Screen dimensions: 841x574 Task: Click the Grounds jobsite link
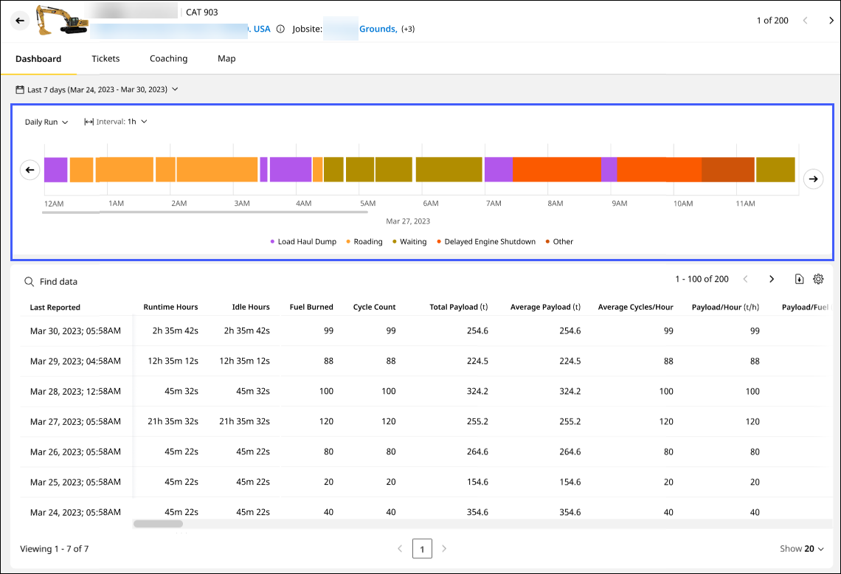pyautogui.click(x=378, y=30)
